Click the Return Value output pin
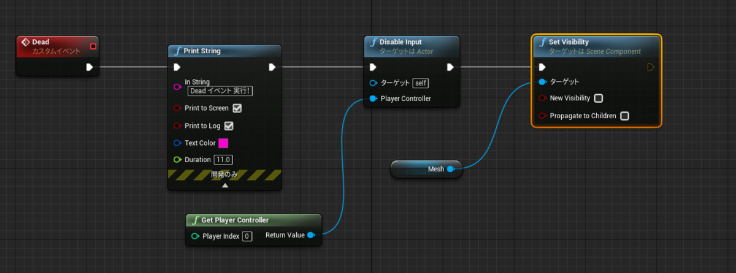Viewport: 736px width, 273px height. pos(310,235)
